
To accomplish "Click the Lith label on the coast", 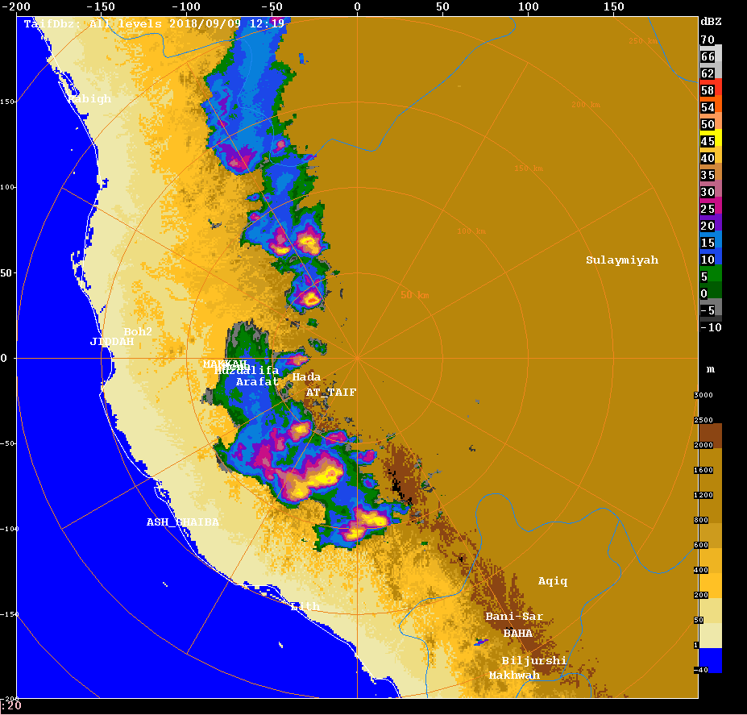I will coord(305,606).
